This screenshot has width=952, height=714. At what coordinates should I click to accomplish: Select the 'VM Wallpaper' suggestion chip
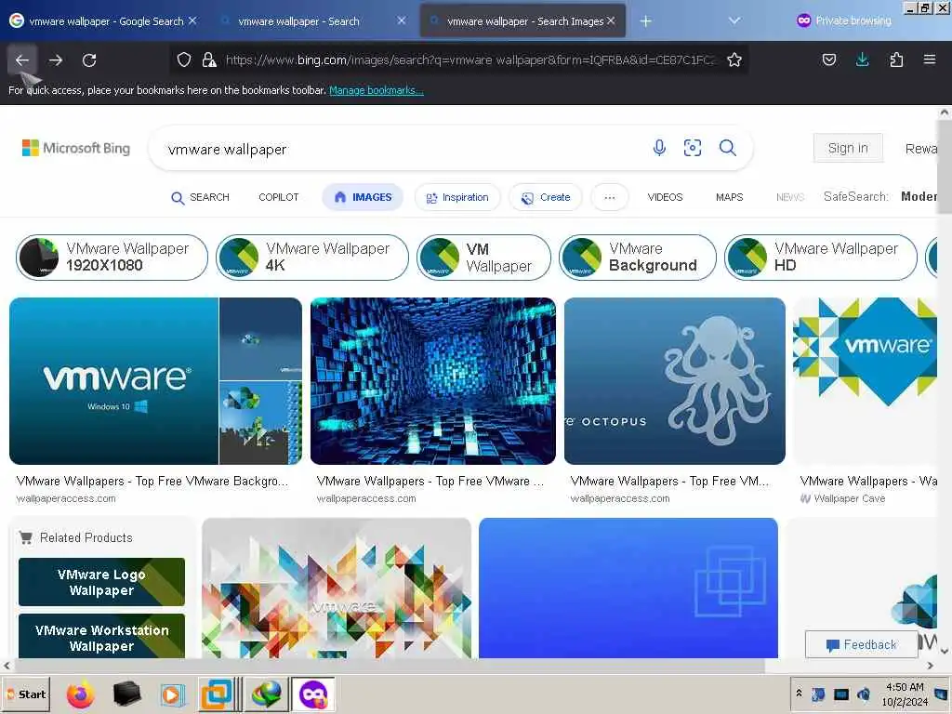click(483, 258)
